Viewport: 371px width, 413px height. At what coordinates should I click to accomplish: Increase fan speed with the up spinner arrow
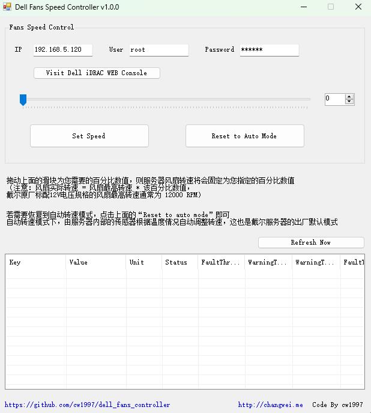(349, 97)
